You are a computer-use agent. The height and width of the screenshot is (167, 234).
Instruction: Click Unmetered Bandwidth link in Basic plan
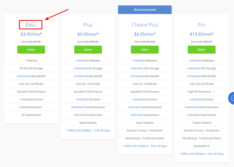click(x=31, y=76)
